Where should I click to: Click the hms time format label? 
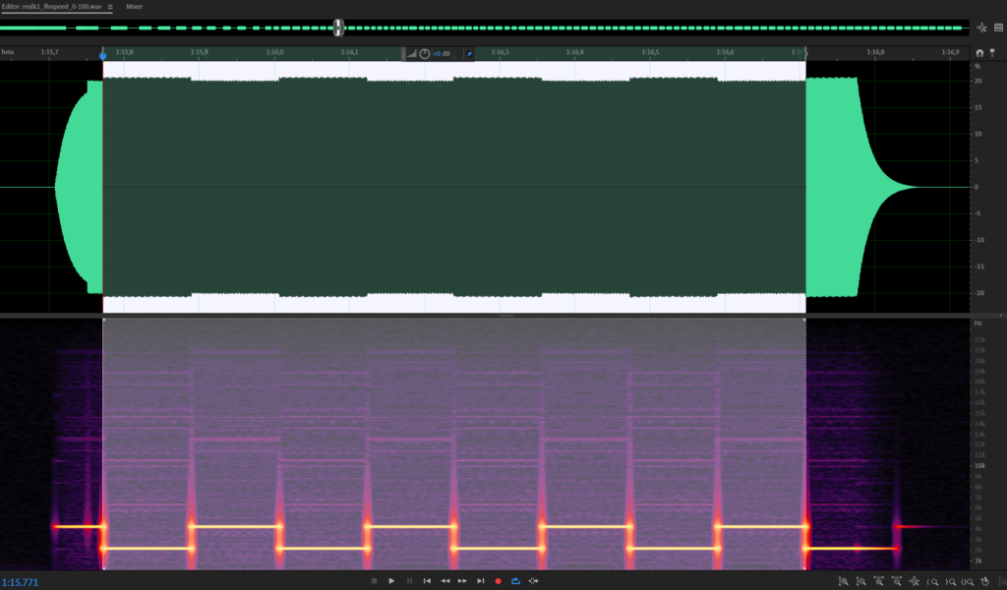click(8, 52)
